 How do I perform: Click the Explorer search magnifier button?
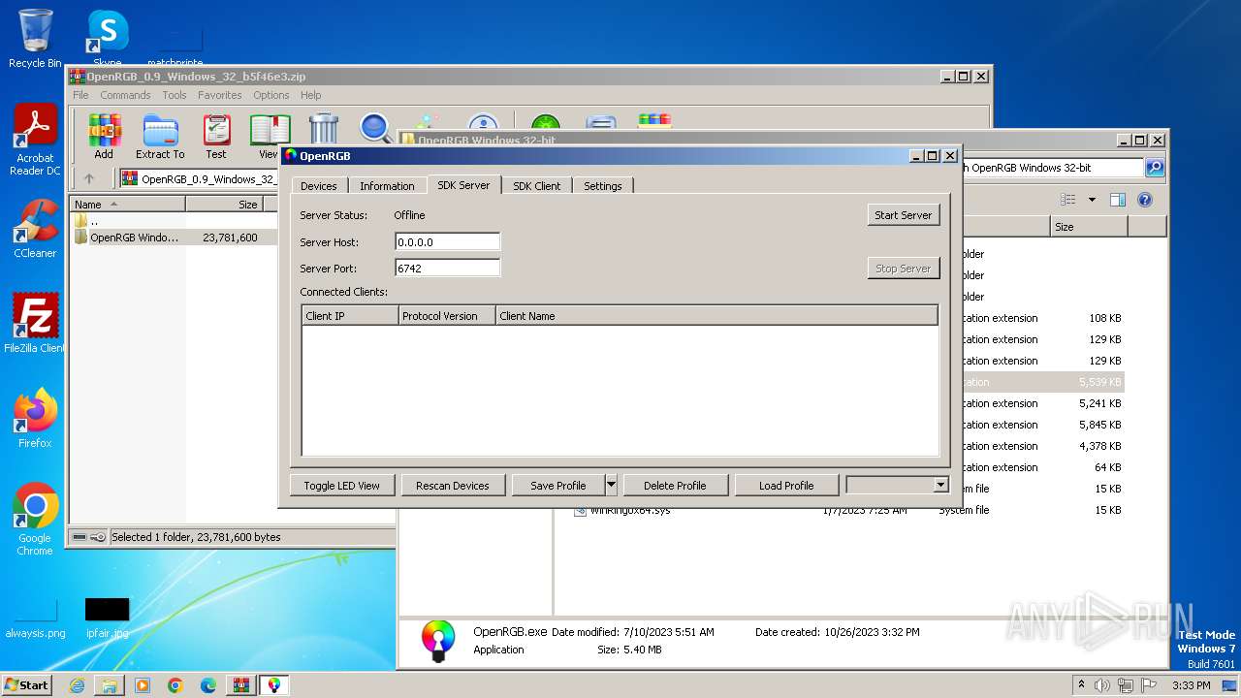coord(1154,168)
